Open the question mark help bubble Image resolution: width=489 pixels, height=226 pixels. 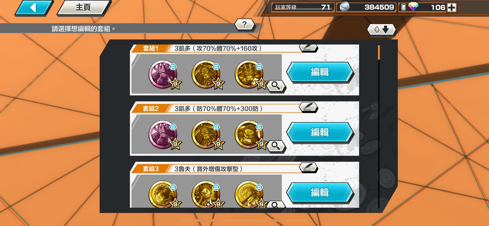point(244,24)
